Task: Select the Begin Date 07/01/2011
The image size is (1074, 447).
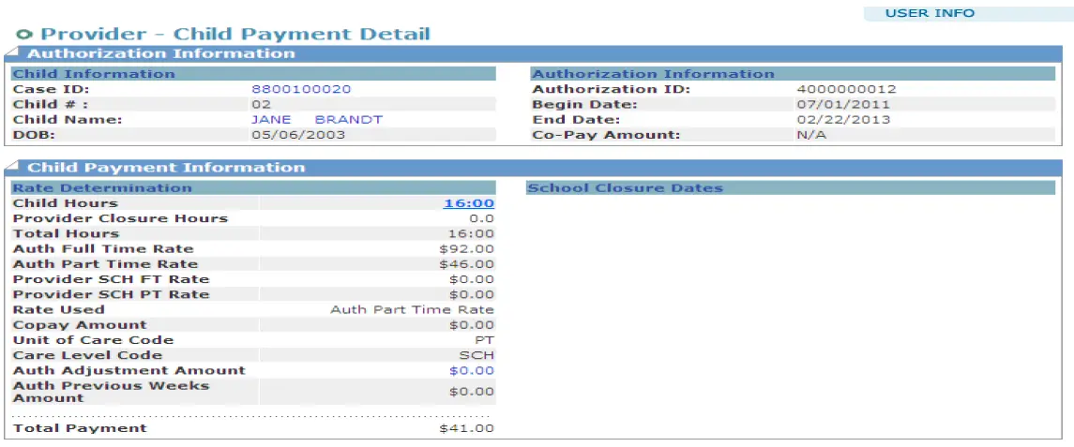Action: point(844,105)
